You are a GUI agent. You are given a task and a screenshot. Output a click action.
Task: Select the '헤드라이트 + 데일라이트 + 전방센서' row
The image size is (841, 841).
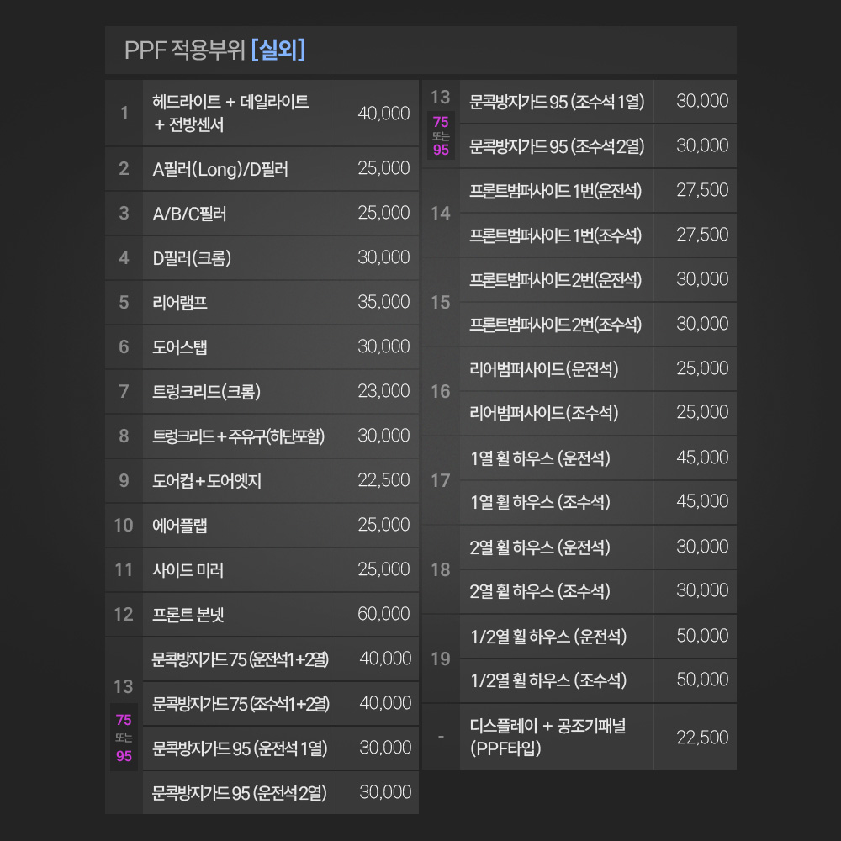pyautogui.click(x=230, y=114)
